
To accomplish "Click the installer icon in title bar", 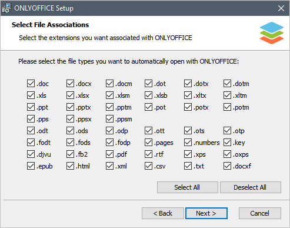I will pyautogui.click(x=6, y=8).
